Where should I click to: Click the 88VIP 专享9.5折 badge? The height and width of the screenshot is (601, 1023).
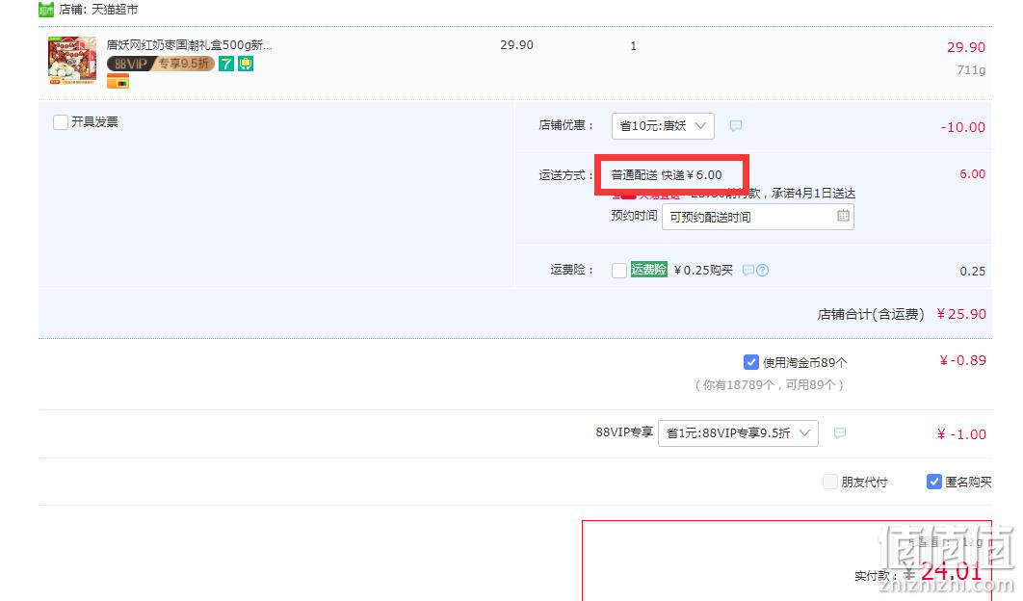tap(161, 64)
